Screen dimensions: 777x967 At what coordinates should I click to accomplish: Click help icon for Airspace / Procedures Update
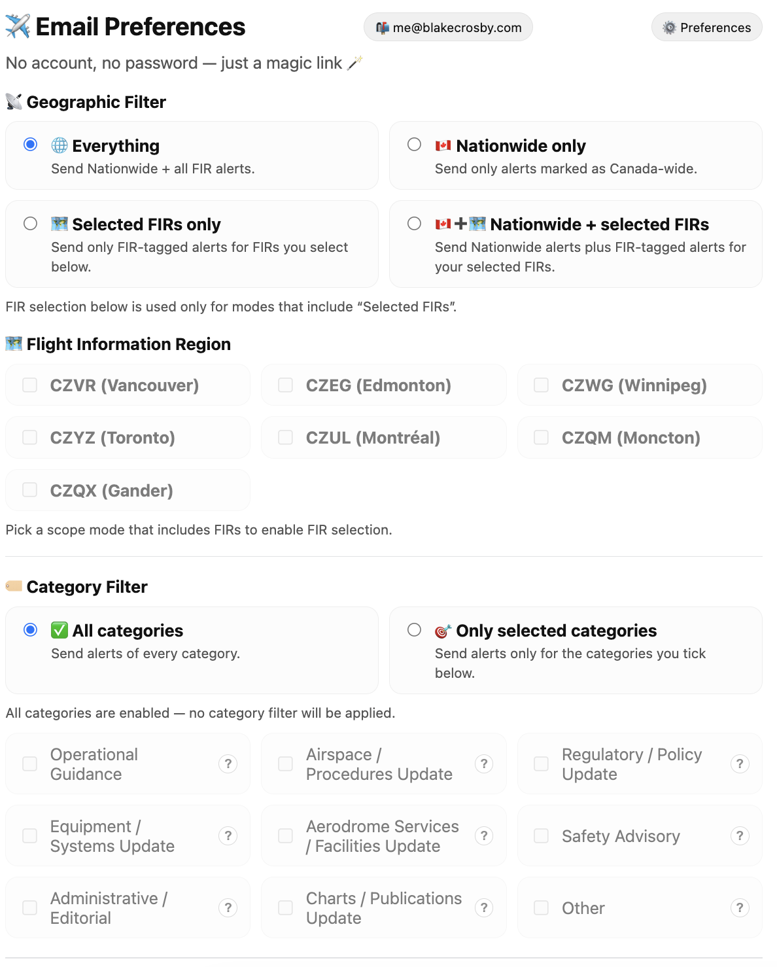[484, 764]
